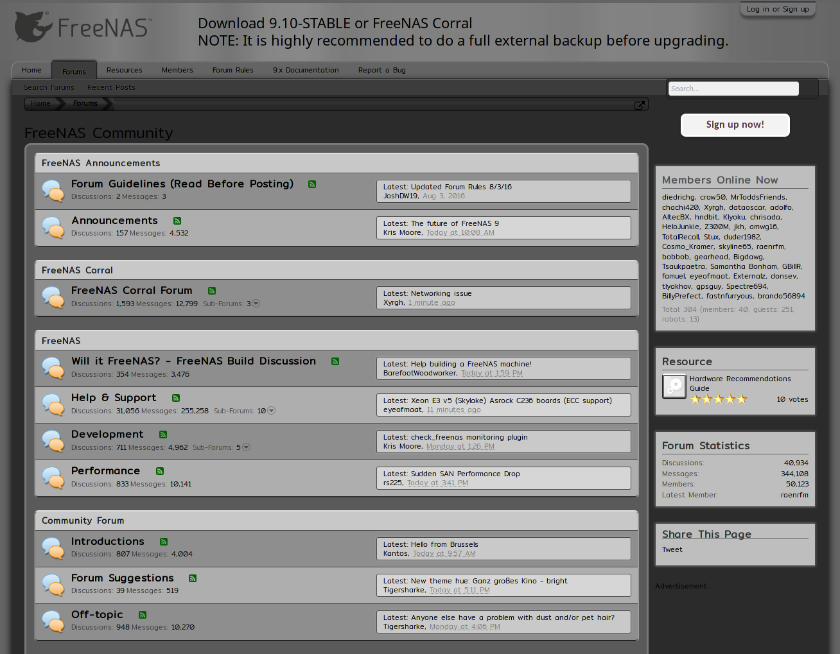This screenshot has width=840, height=654.
Task: Open the Will it FreeNAS? Build Discussion forum
Action: click(193, 361)
